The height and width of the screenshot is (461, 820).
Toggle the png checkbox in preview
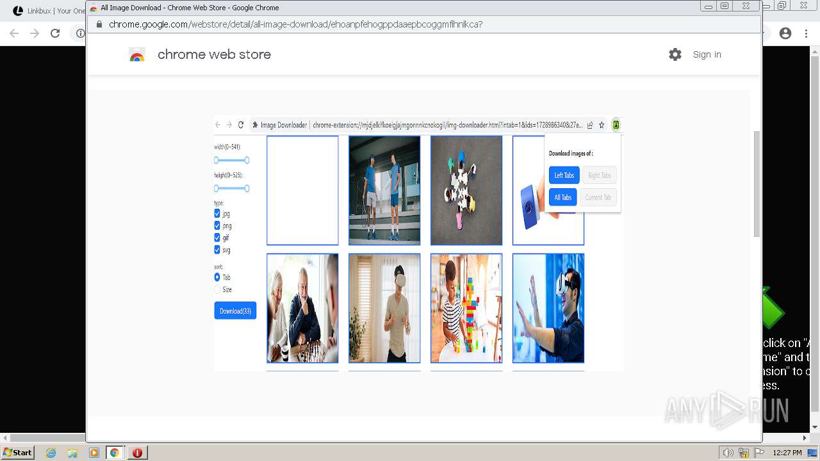pos(217,226)
